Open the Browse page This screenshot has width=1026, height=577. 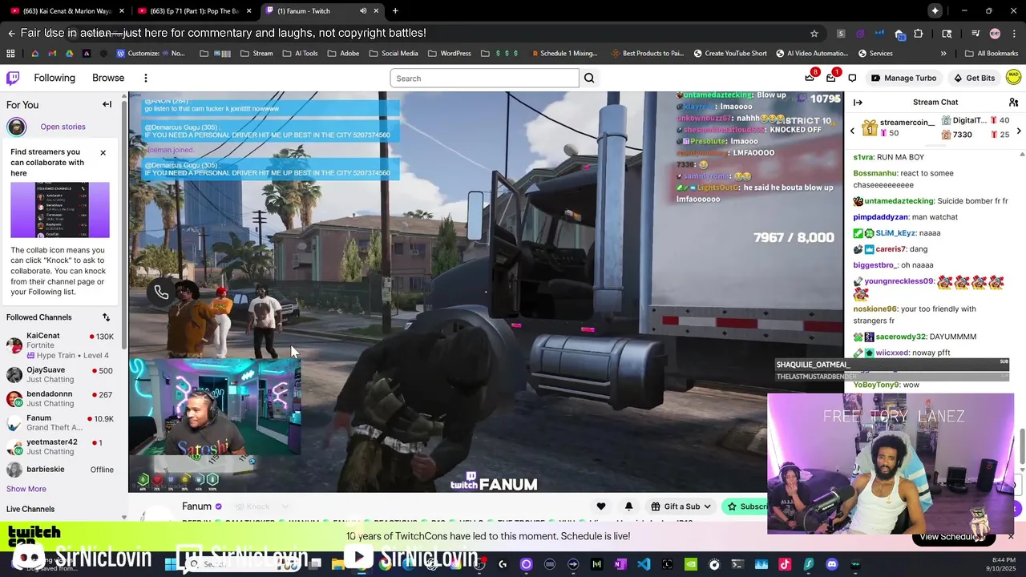(108, 78)
